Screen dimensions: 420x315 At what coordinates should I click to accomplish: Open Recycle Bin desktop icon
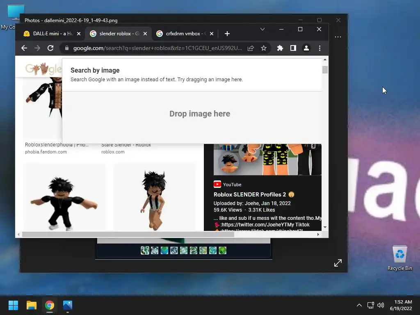pyautogui.click(x=399, y=258)
